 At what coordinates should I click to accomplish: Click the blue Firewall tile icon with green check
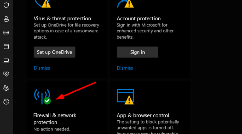click(42, 96)
